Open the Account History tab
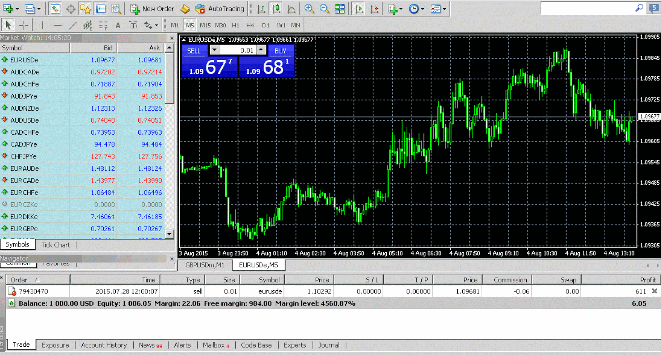Image resolution: width=661 pixels, height=355 pixels. click(104, 345)
